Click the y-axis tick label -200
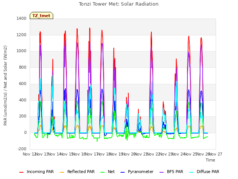Viewport: 238px width, 179px height. [22, 149]
